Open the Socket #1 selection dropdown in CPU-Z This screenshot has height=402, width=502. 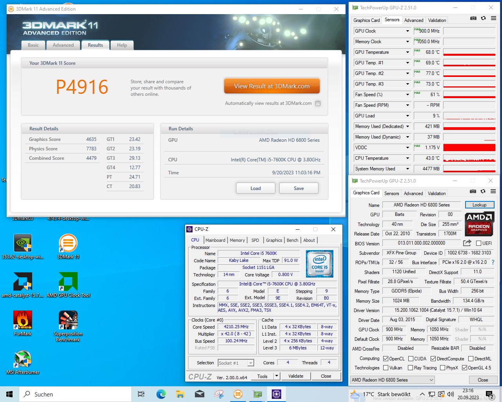pyautogui.click(x=251, y=363)
